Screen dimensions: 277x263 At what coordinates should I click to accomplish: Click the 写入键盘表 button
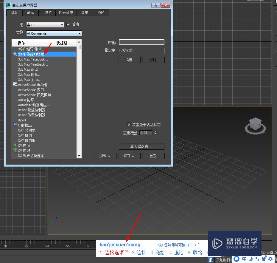pos(141,146)
